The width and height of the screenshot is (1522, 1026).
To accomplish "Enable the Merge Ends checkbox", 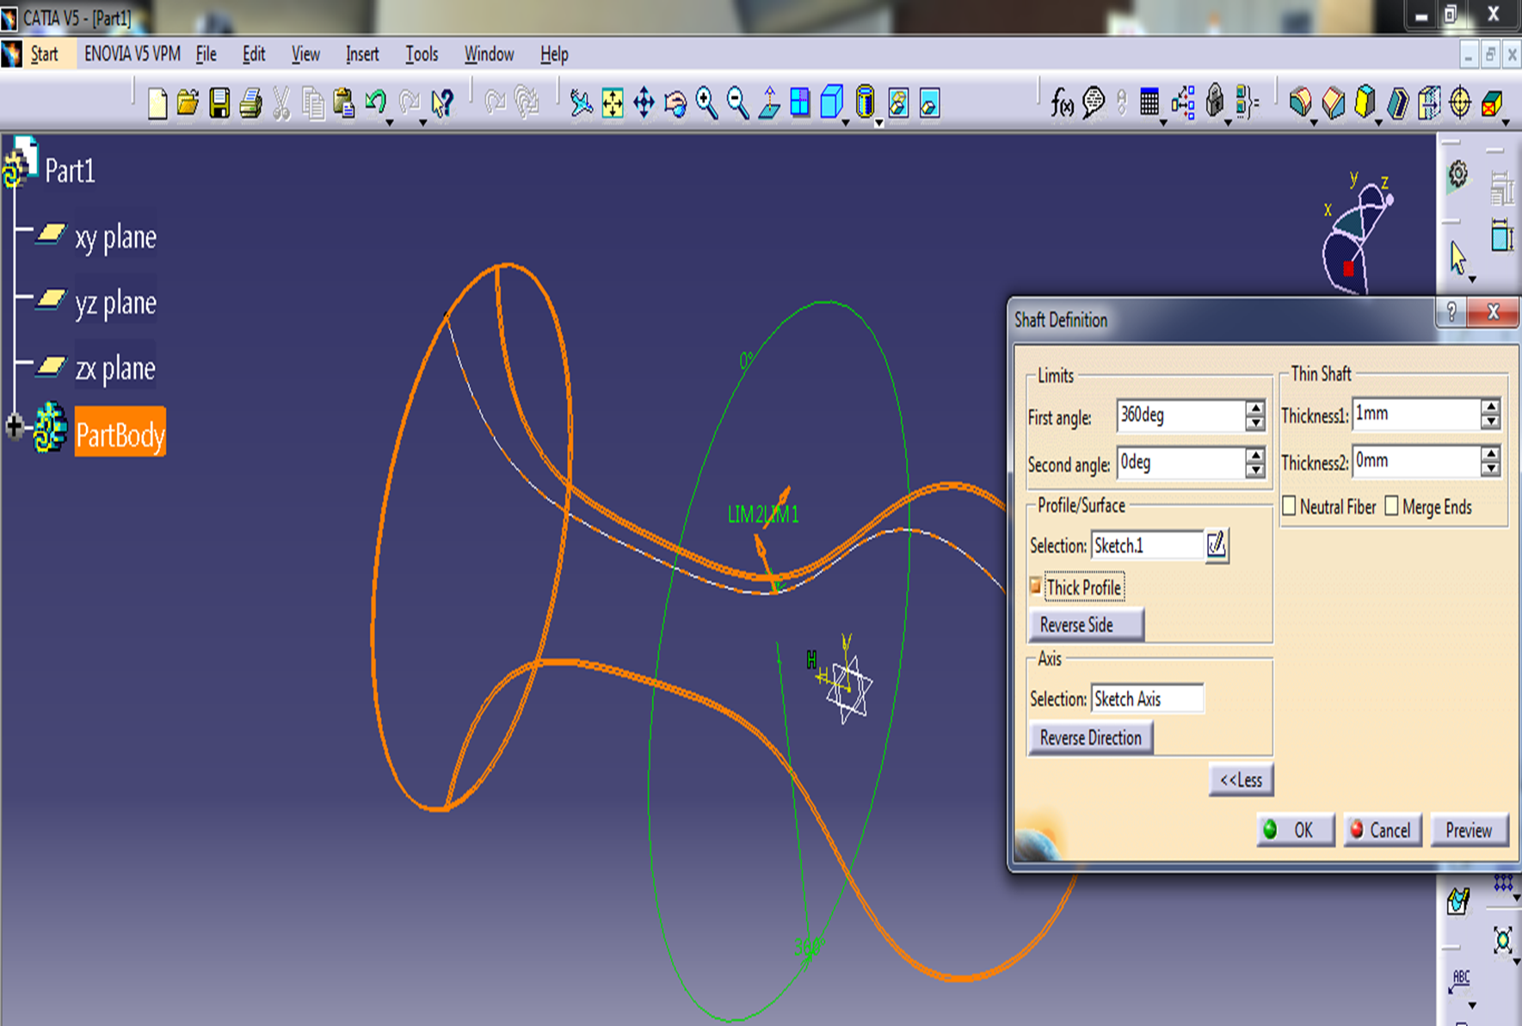I will pyautogui.click(x=1391, y=507).
